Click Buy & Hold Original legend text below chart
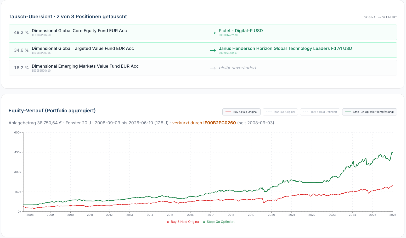406x238 pixels. [x=185, y=222]
